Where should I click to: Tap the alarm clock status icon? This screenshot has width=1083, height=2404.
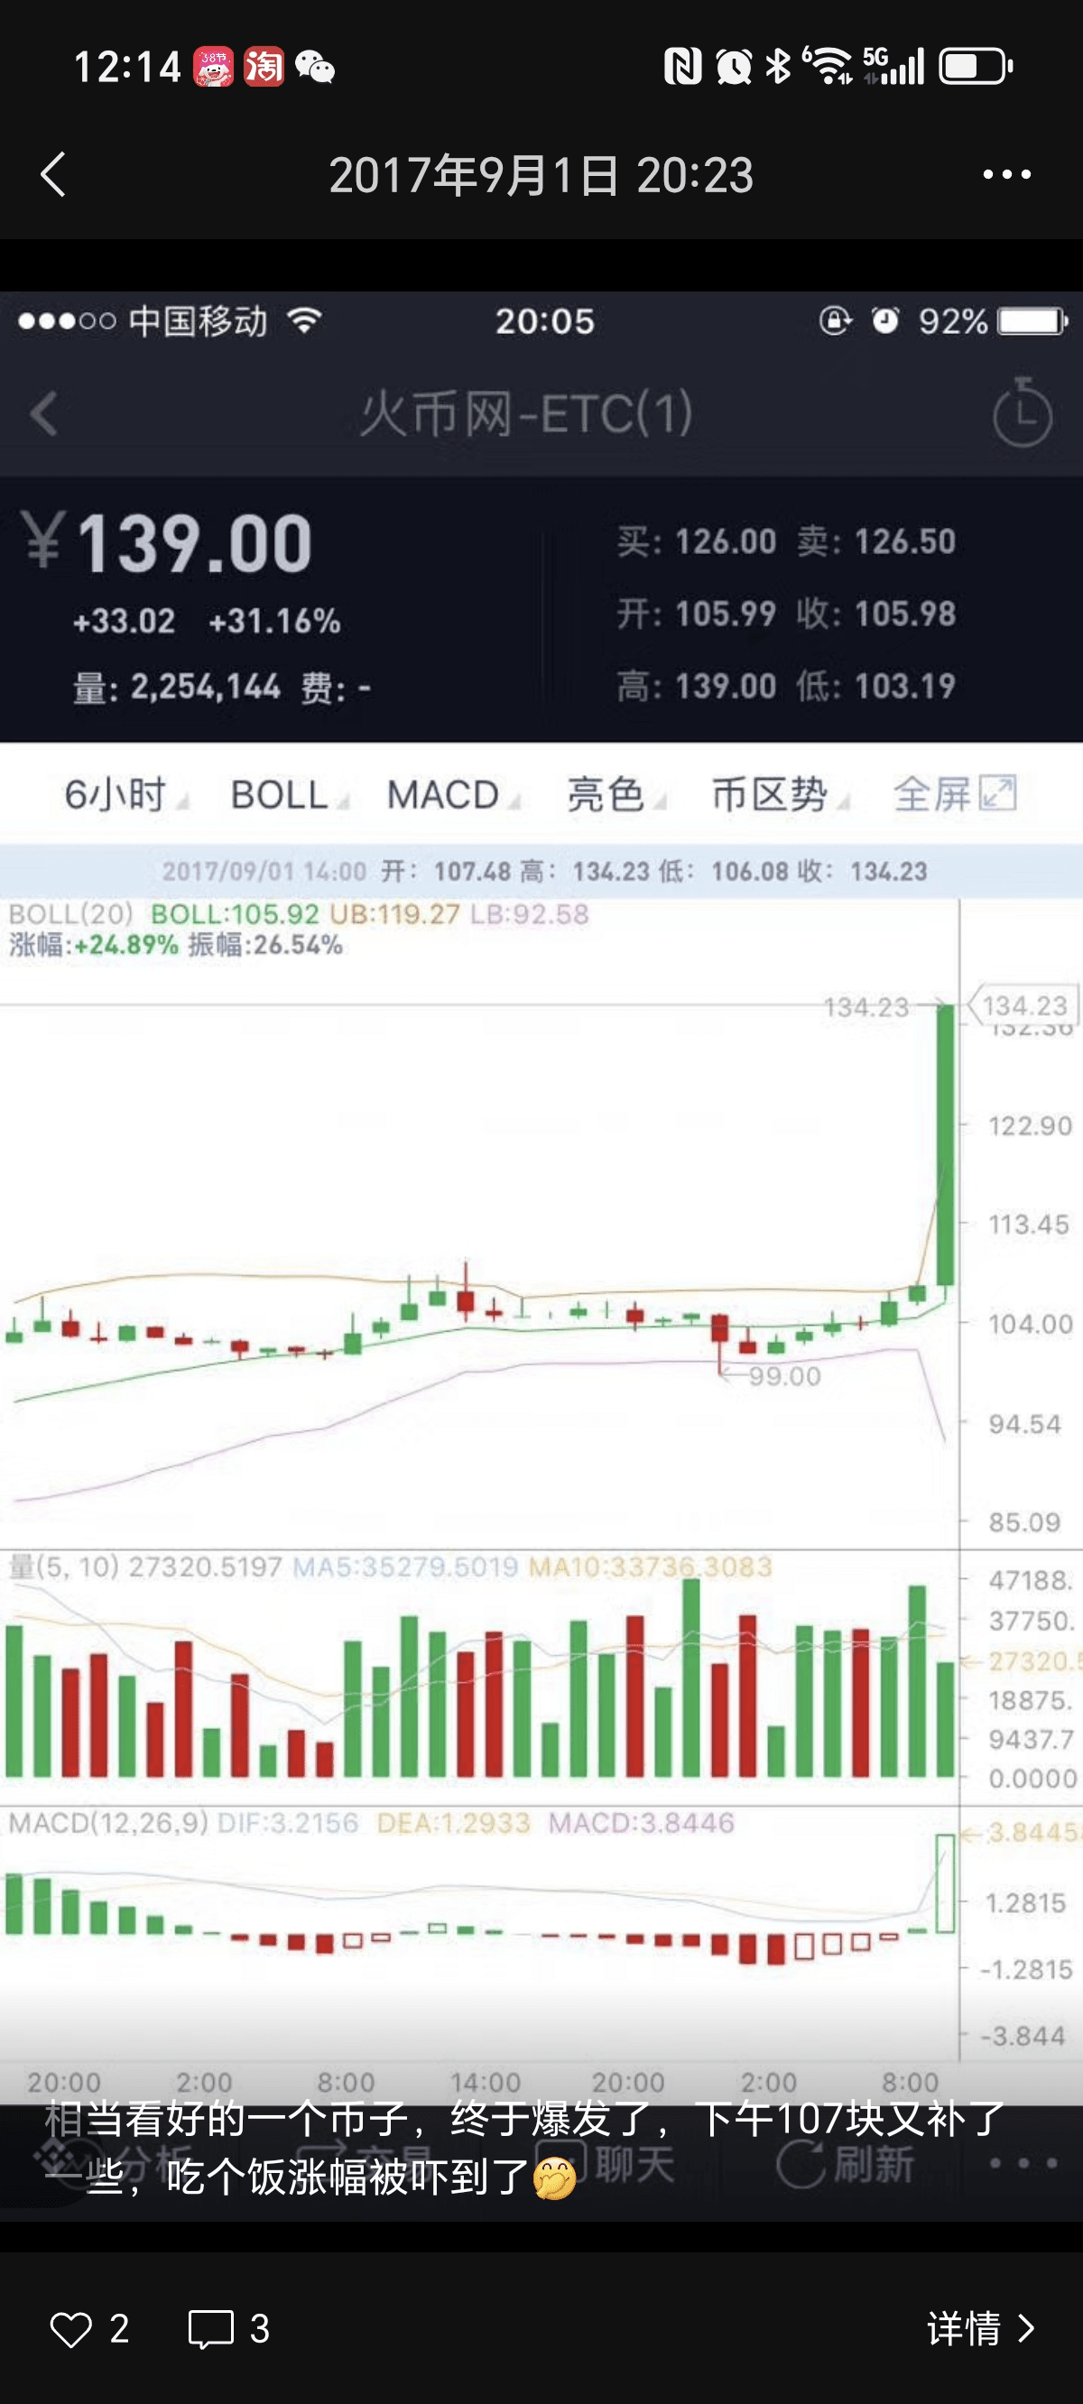734,66
